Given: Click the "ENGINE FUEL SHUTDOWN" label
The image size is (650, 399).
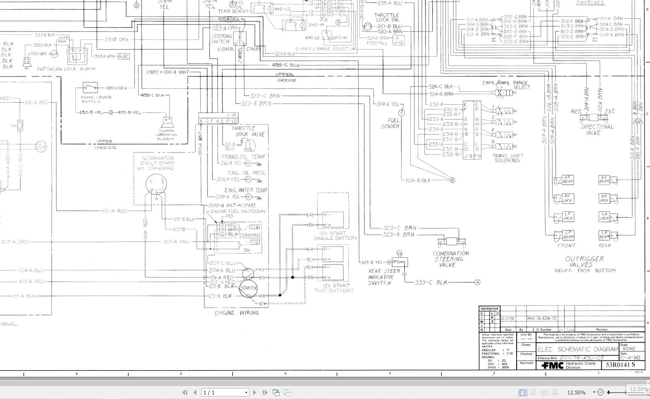Looking at the screenshot, I should tap(238, 211).
